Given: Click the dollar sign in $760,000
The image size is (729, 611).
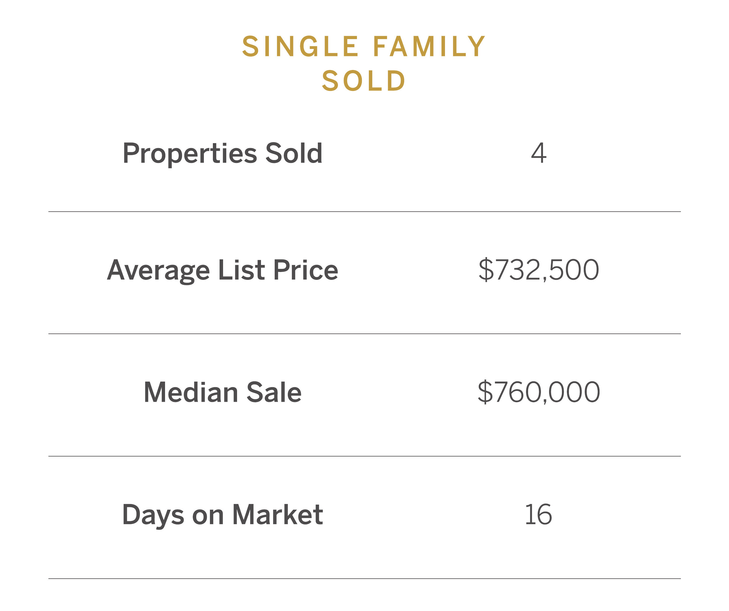Looking at the screenshot, I should tap(485, 392).
